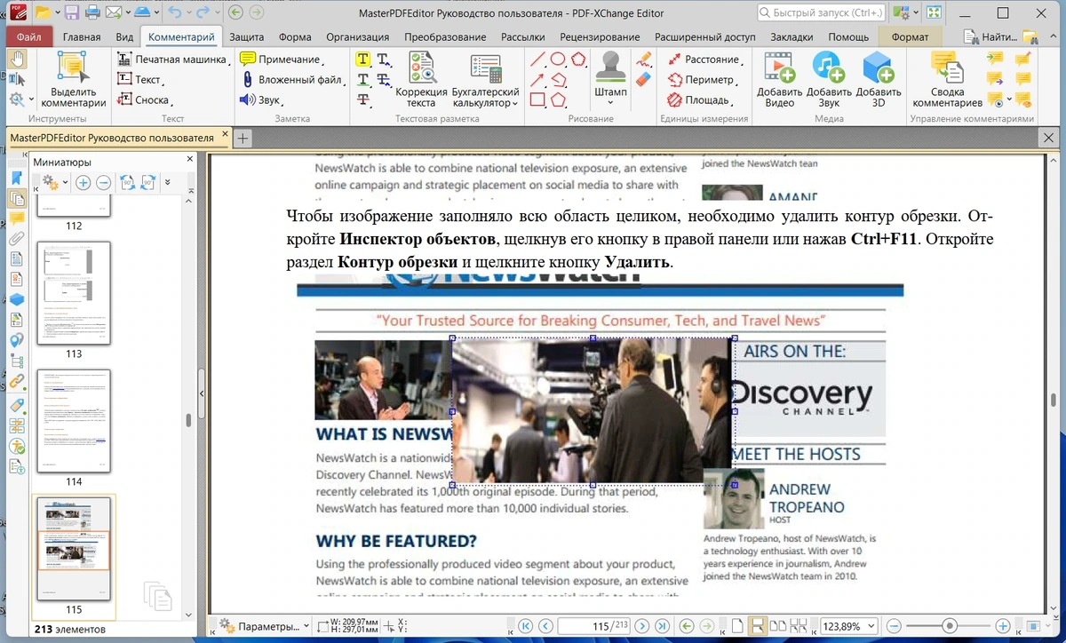Pick the Rectangle drawing tool
The image size is (1066, 643).
[537, 99]
